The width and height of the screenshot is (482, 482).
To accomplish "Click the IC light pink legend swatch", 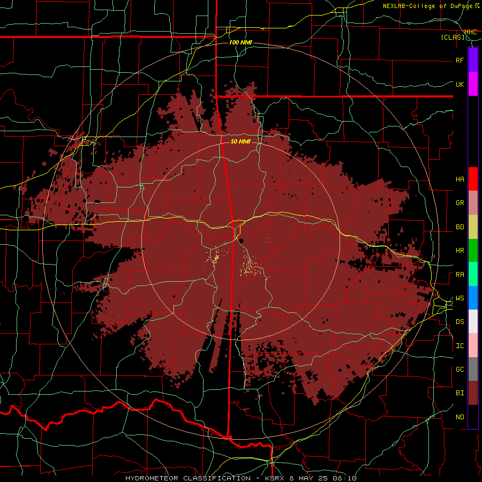I will click(473, 345).
